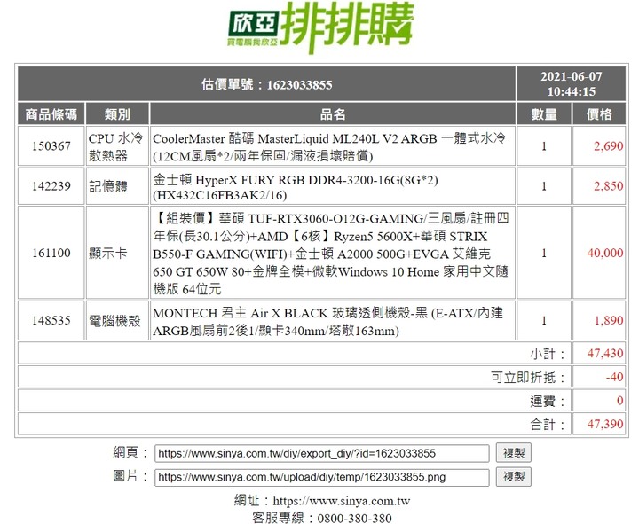Click the MONTECH Air X BLACK product name
639x524 pixels.
click(328, 321)
